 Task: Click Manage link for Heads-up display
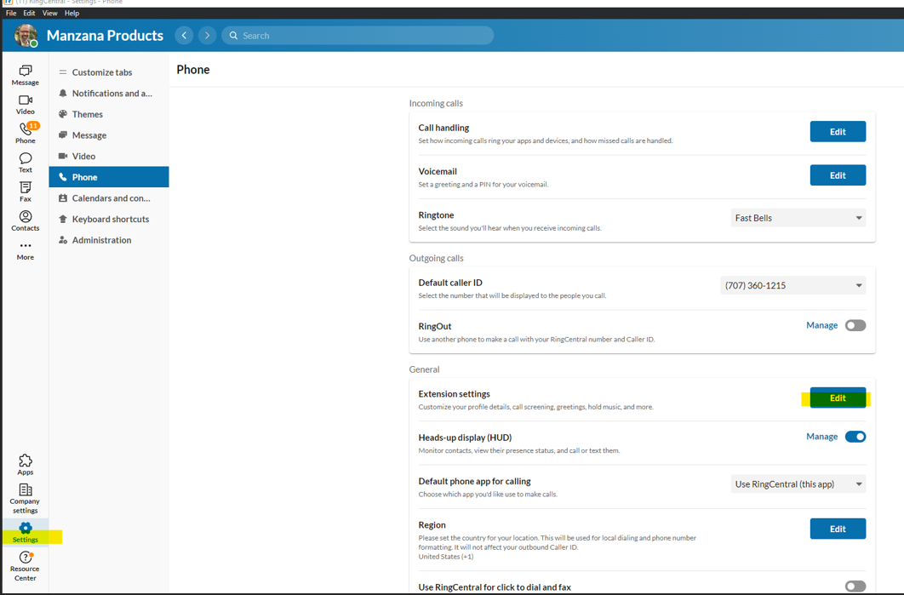tap(821, 437)
